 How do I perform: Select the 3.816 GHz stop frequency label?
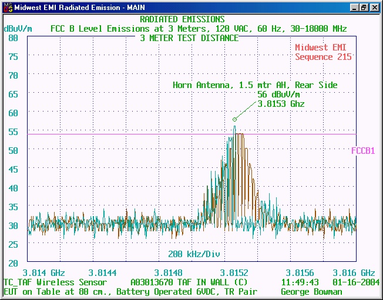tap(354, 273)
